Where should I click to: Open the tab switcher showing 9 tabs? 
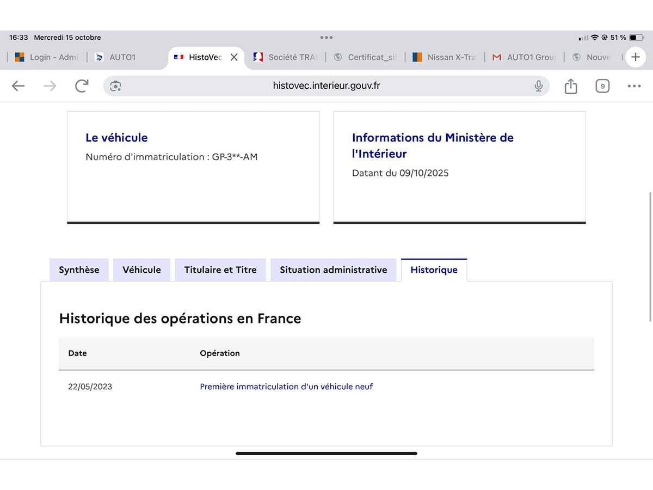click(x=602, y=86)
